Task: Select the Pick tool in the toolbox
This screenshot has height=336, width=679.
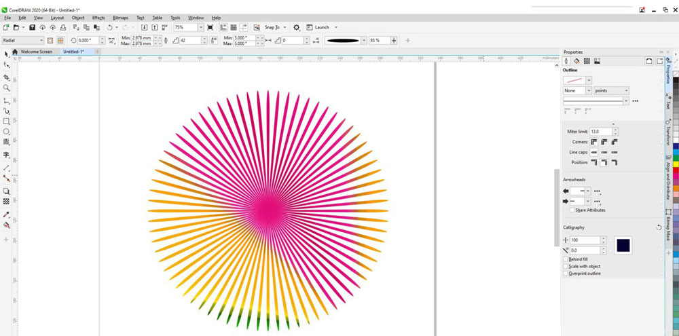Action: click(x=6, y=54)
